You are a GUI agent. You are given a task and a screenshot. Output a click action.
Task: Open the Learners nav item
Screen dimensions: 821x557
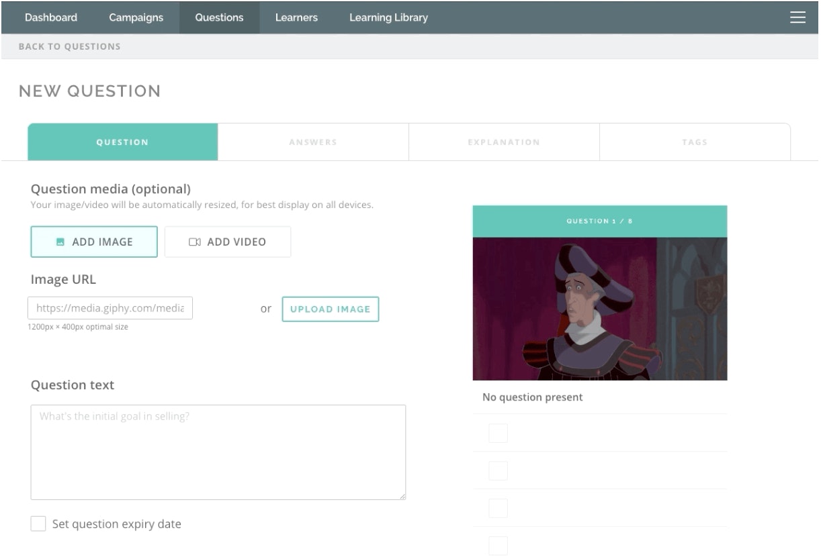tap(296, 17)
